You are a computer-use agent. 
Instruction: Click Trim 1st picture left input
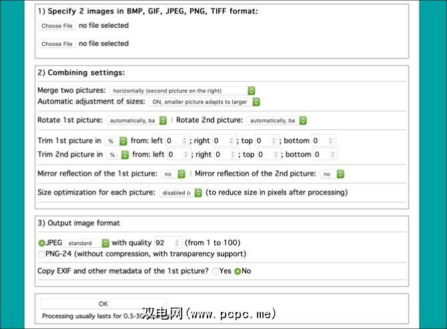(177, 141)
